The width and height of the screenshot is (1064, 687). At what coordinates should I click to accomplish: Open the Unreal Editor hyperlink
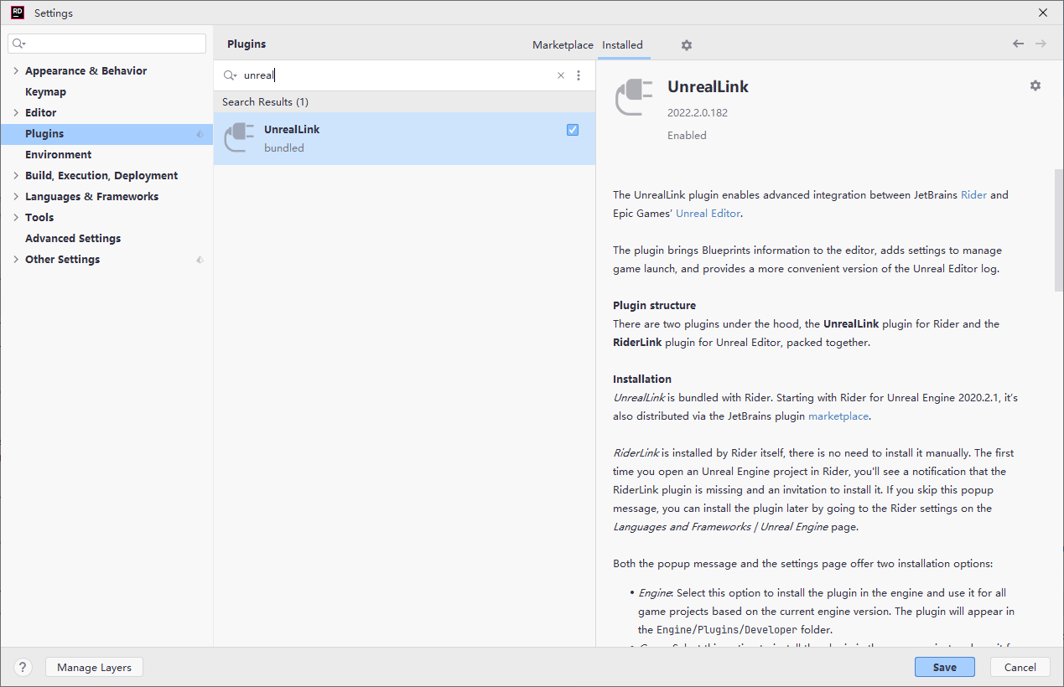coord(708,214)
